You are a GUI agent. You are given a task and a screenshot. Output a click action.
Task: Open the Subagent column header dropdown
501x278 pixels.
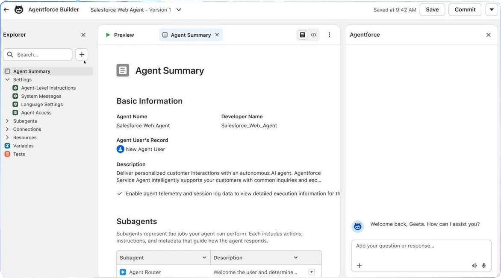click(x=204, y=258)
